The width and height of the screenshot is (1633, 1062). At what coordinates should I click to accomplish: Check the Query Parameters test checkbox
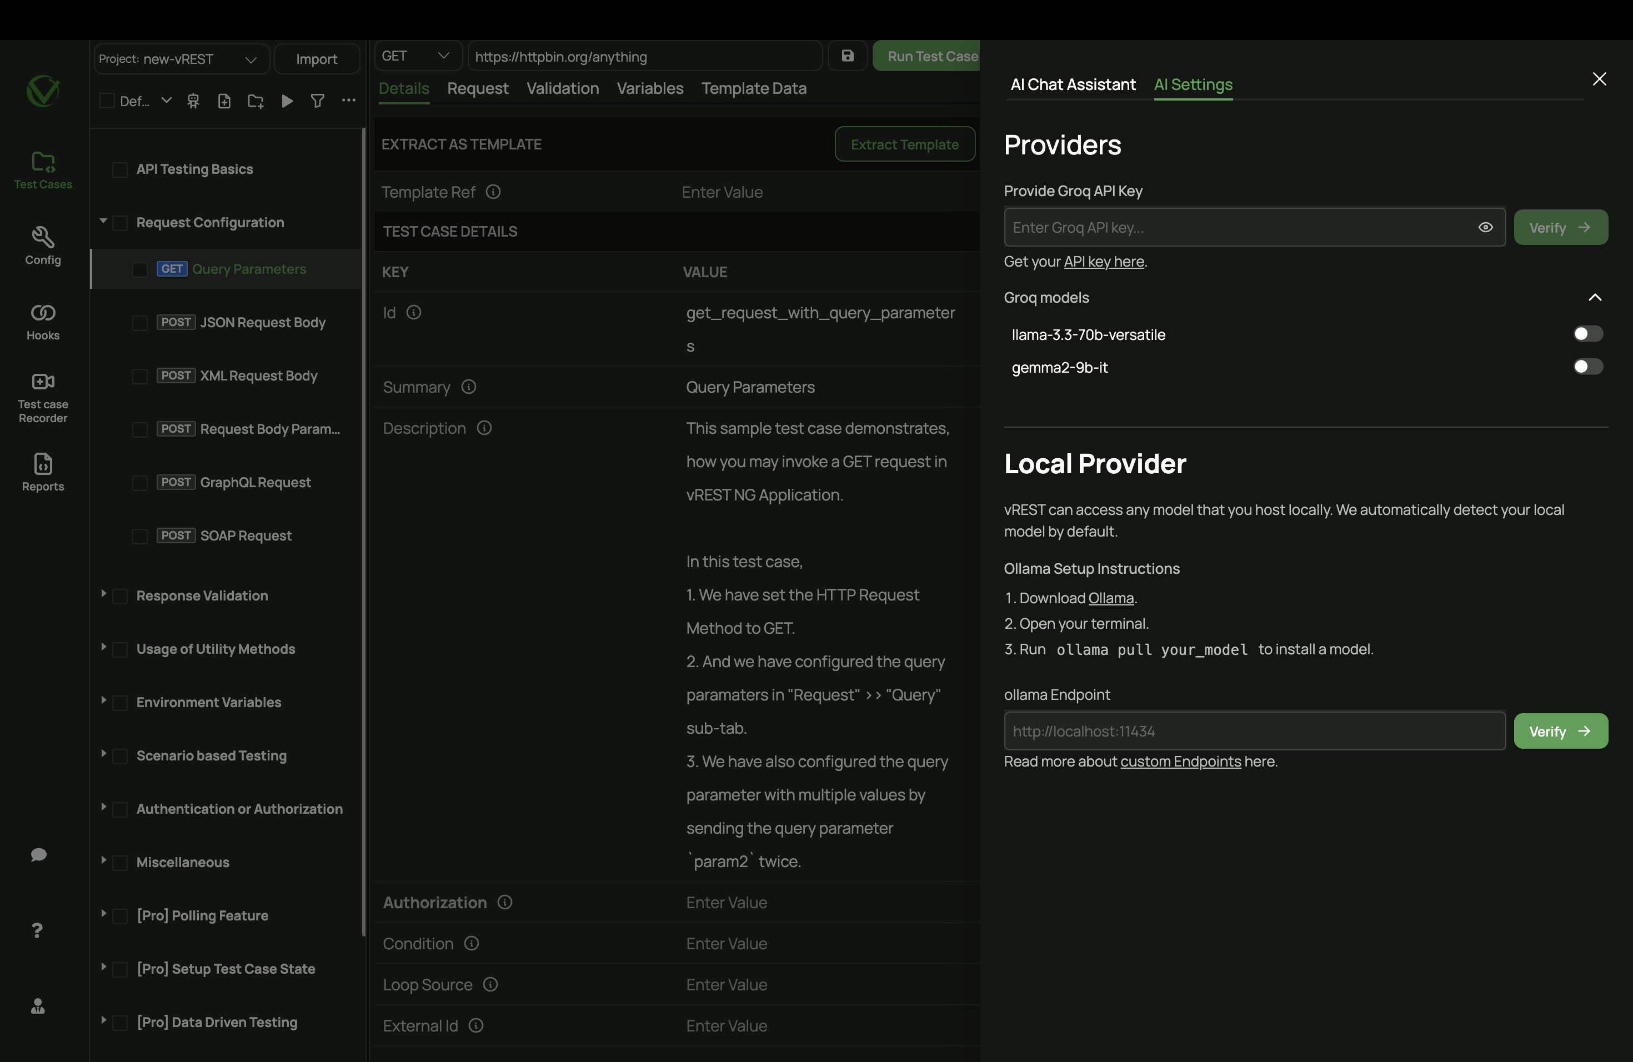[x=140, y=269]
